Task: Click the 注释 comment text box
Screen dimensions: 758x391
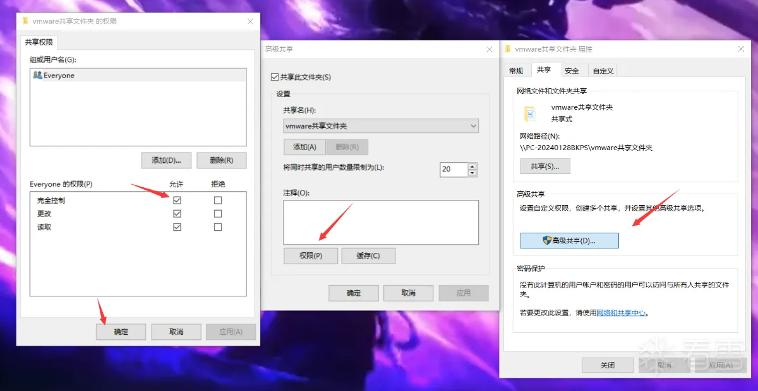Action: pos(381,222)
